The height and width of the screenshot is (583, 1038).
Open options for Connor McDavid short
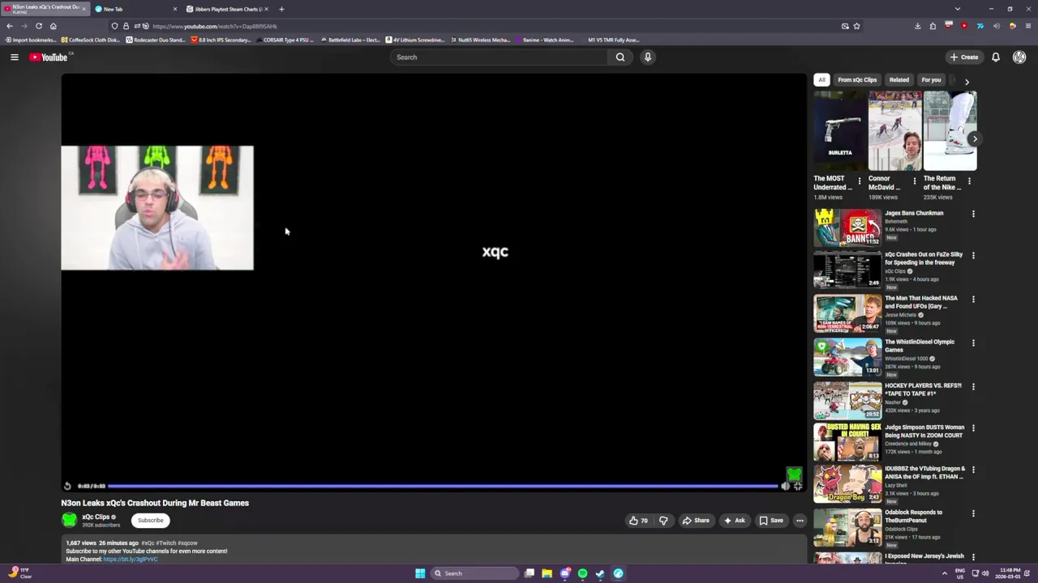point(915,181)
